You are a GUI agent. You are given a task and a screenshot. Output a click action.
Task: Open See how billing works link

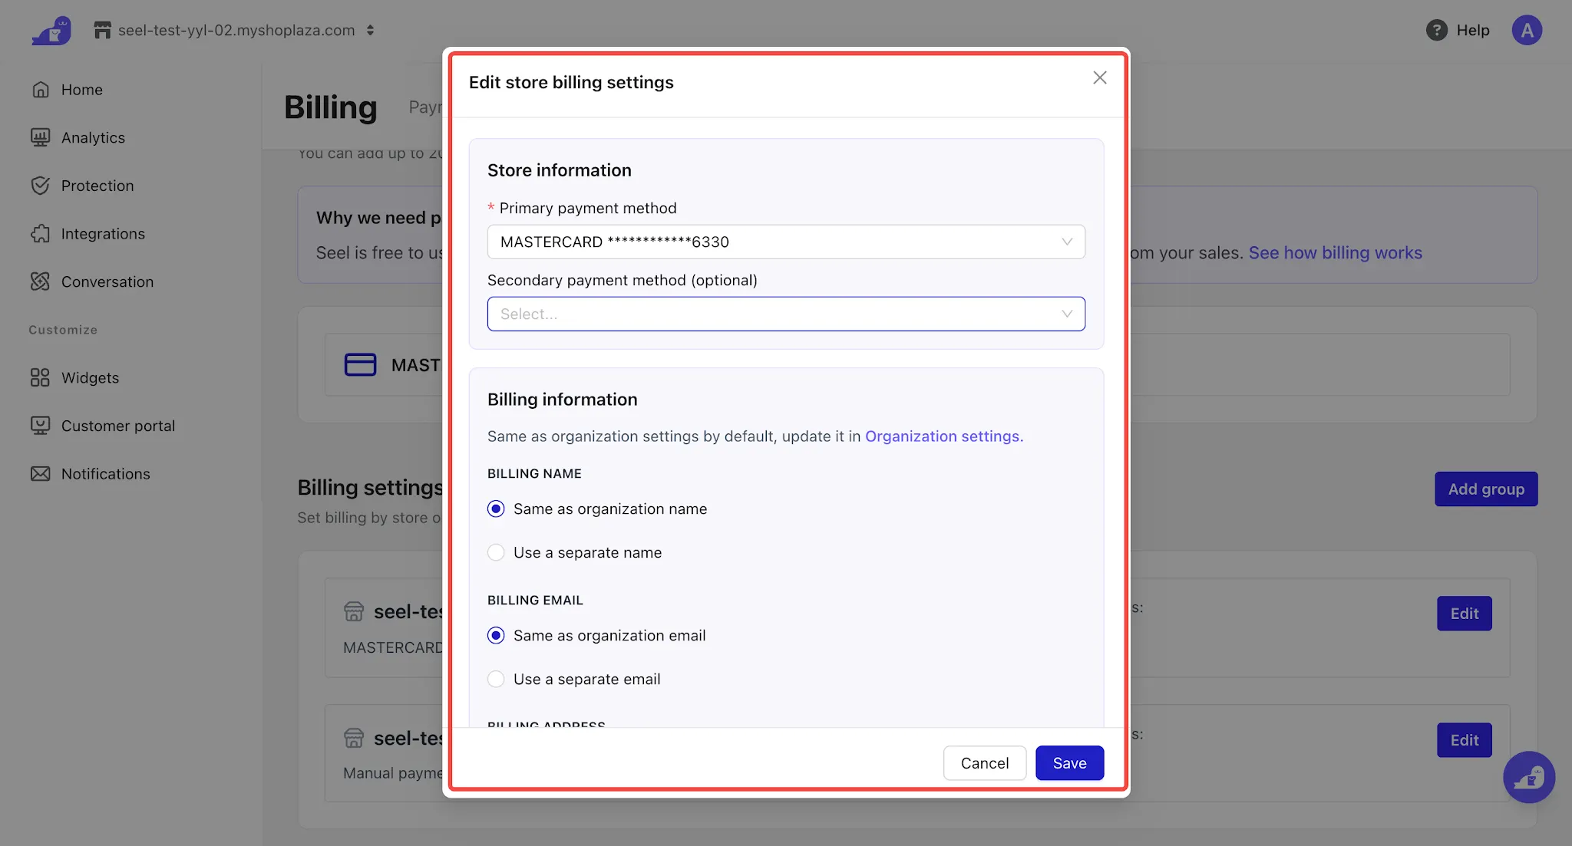[1336, 252]
